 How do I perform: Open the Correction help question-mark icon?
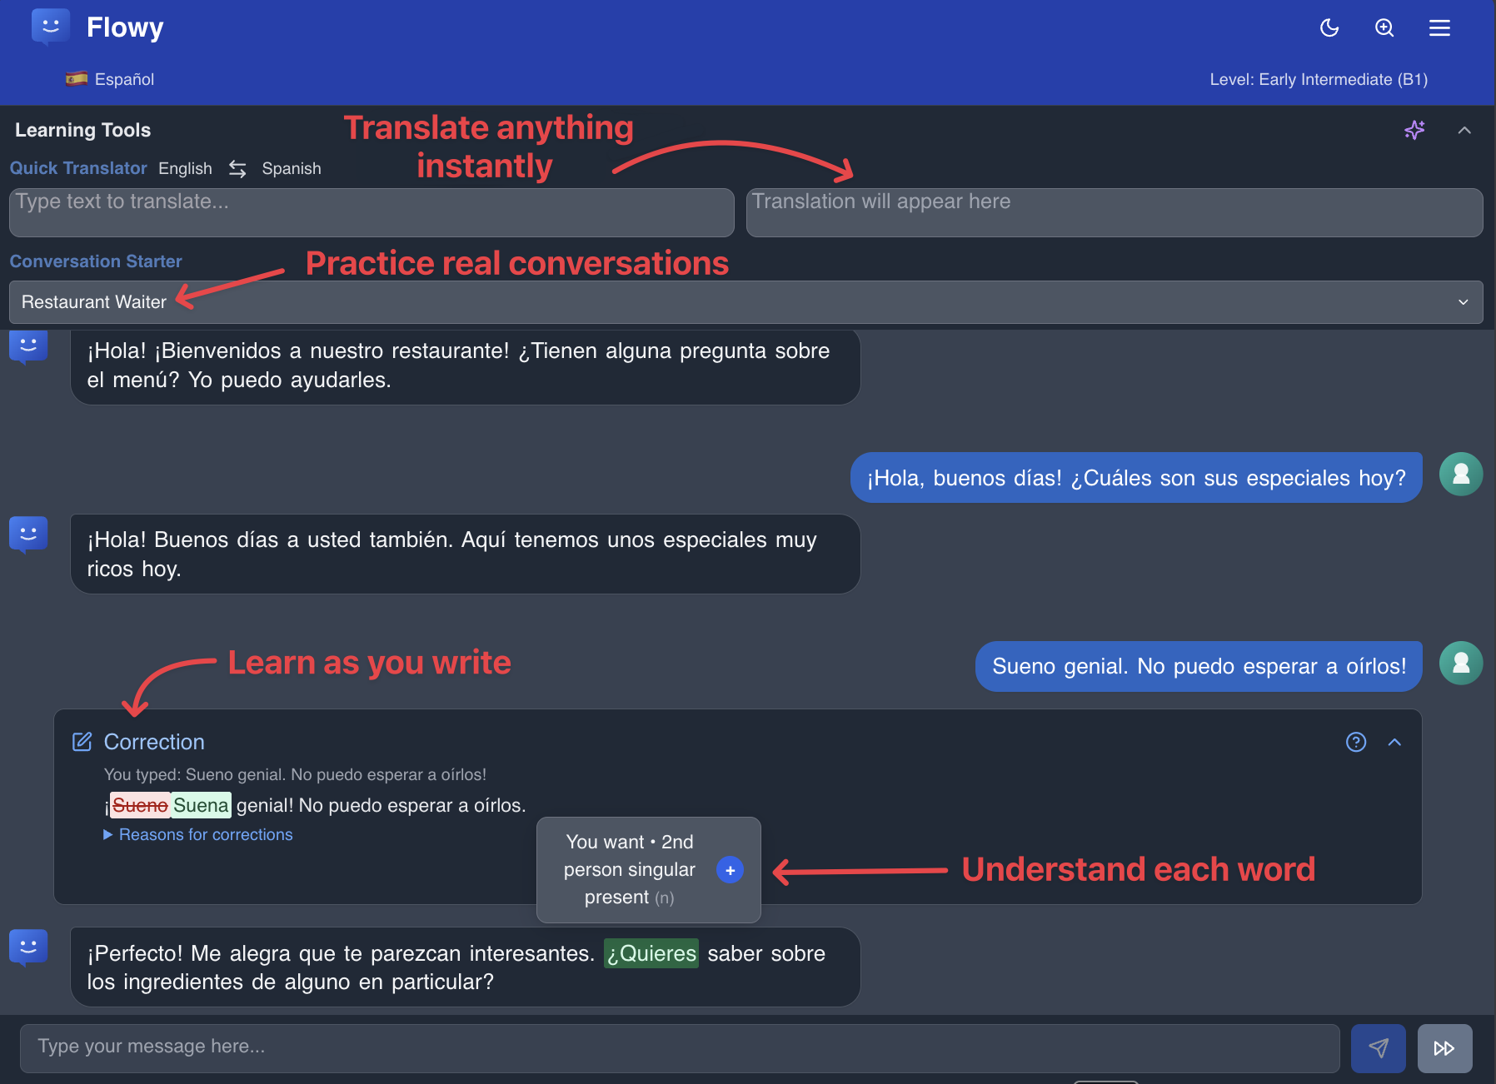[1356, 742]
